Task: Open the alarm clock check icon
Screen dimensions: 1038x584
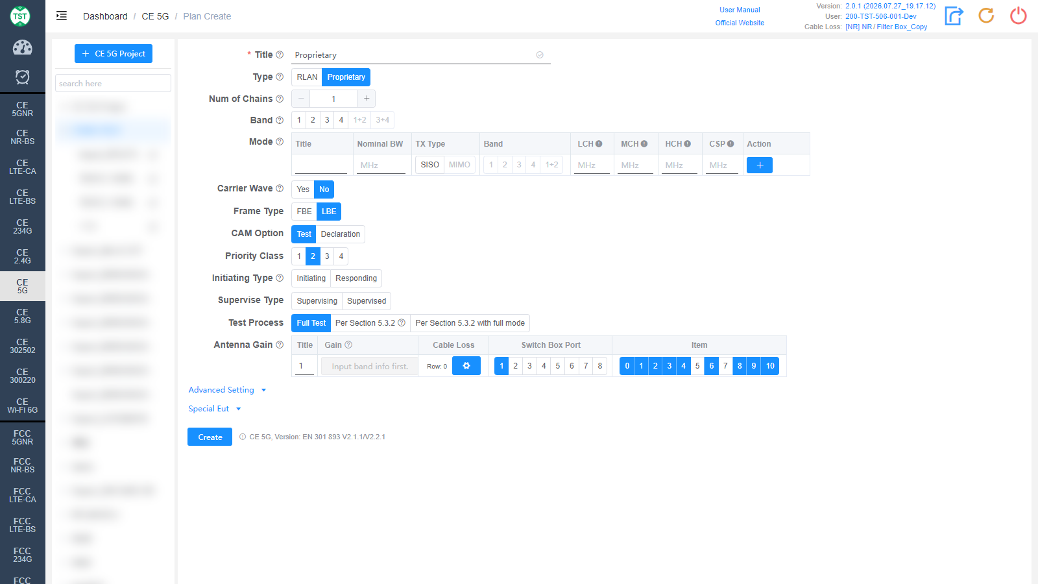Action: point(22,77)
